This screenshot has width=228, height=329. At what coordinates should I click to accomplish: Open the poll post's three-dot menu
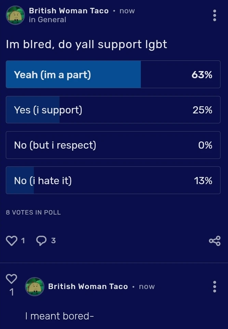[x=215, y=15]
